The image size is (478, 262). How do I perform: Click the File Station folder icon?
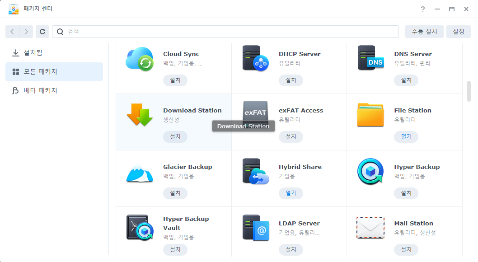point(370,115)
